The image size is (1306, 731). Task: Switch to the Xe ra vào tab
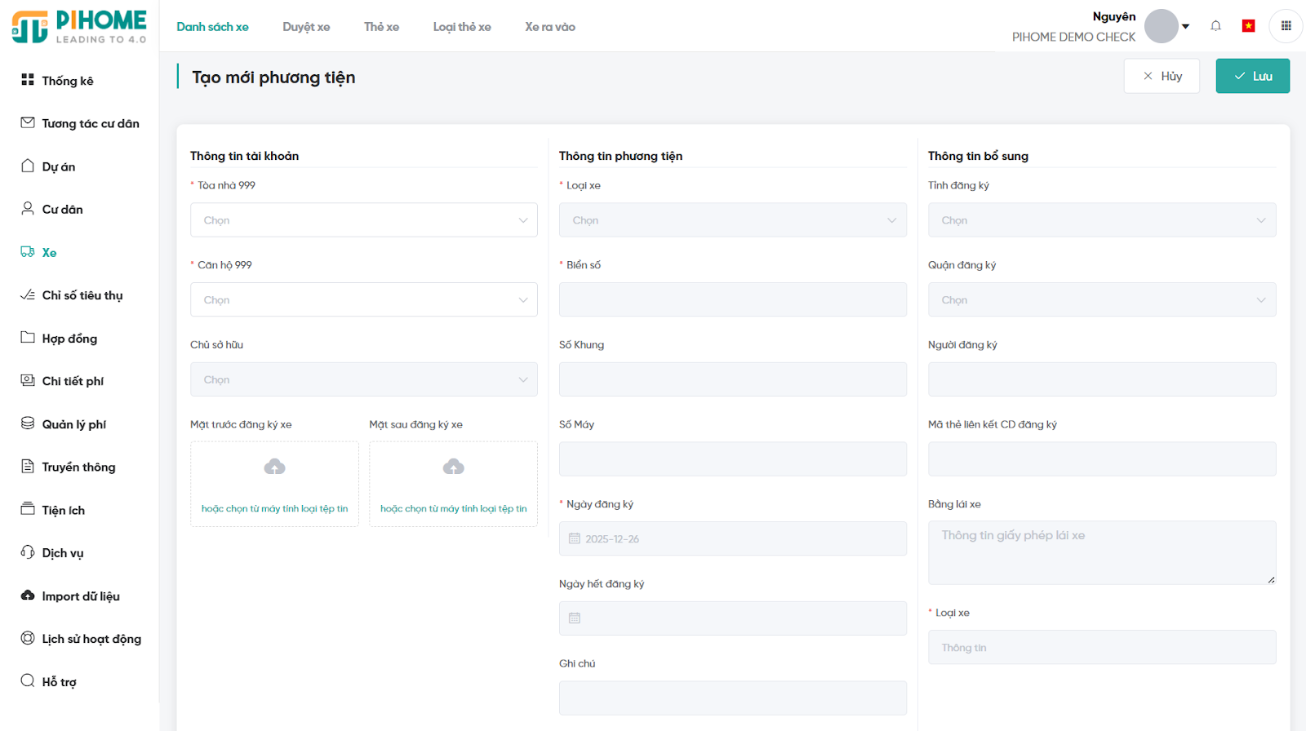(550, 27)
